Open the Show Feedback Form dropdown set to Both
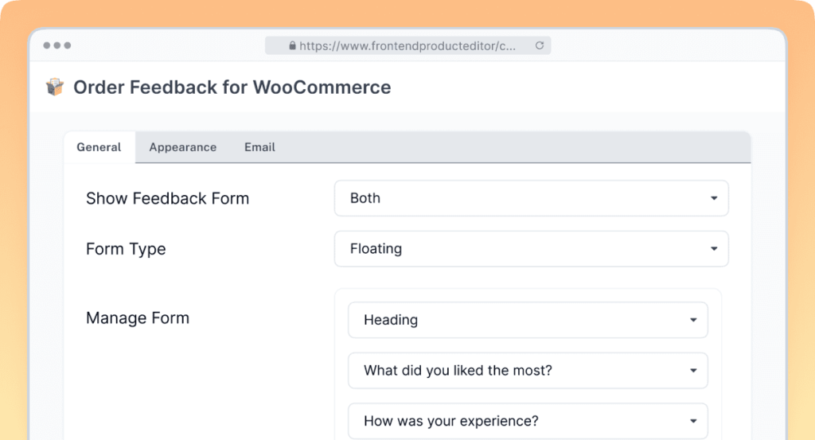 [531, 198]
